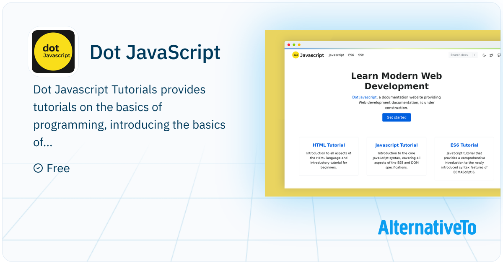Screen dimensions: 503x264
Task: Click the website screenshot thumbnail
Action: click(383, 113)
